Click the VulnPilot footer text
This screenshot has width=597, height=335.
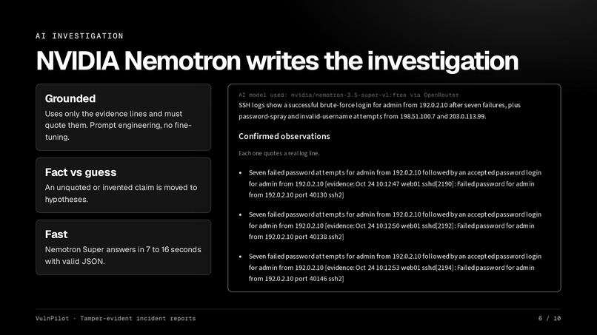(116, 318)
